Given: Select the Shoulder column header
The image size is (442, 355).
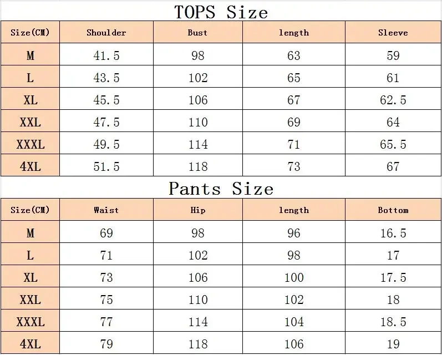Looking at the screenshot, I should tap(106, 33).
